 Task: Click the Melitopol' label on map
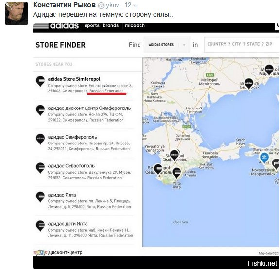(x=210, y=82)
